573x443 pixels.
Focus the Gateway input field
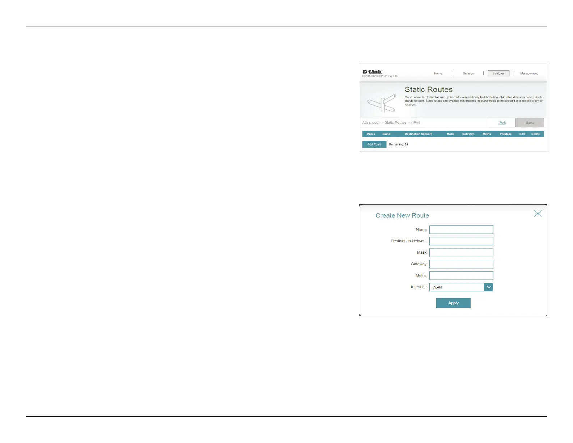pos(461,264)
